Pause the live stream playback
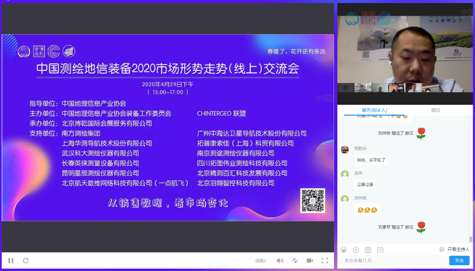The height and width of the screenshot is (271, 475). pyautogui.click(x=11, y=260)
